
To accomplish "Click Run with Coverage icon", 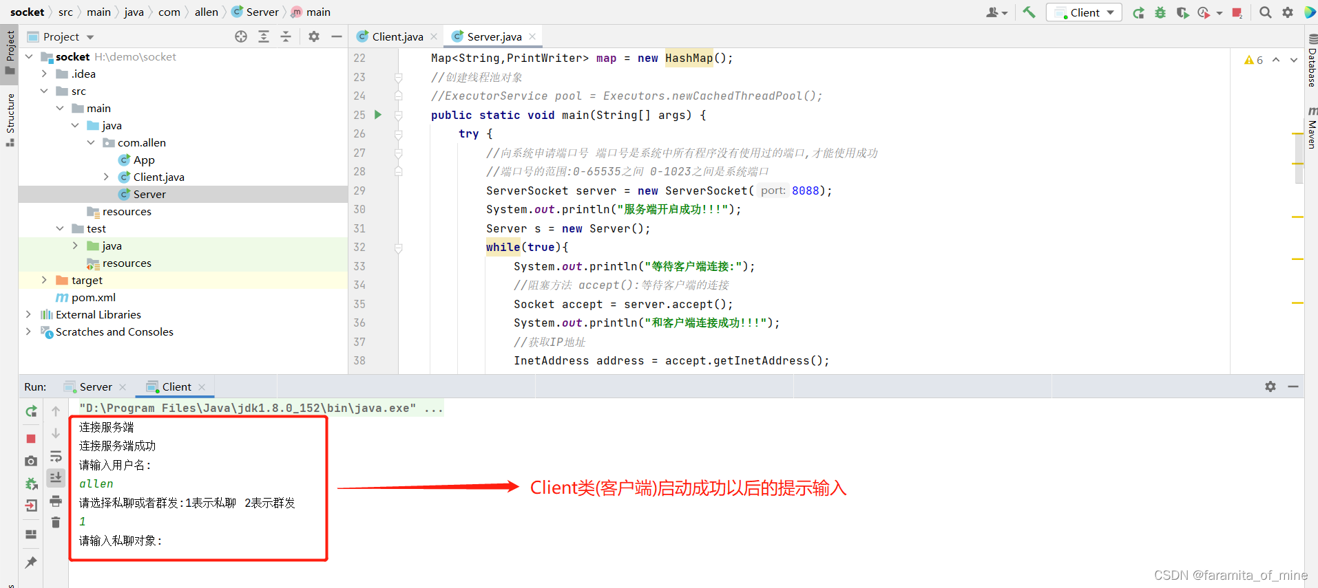I will click(x=1182, y=12).
